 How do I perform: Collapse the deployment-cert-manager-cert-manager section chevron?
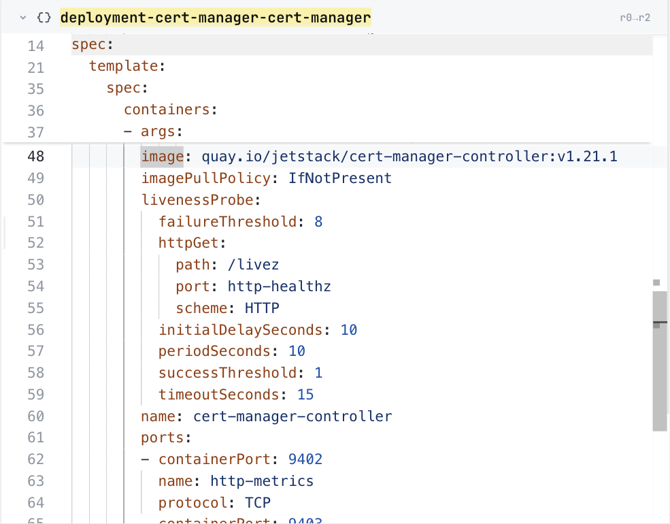(23, 18)
